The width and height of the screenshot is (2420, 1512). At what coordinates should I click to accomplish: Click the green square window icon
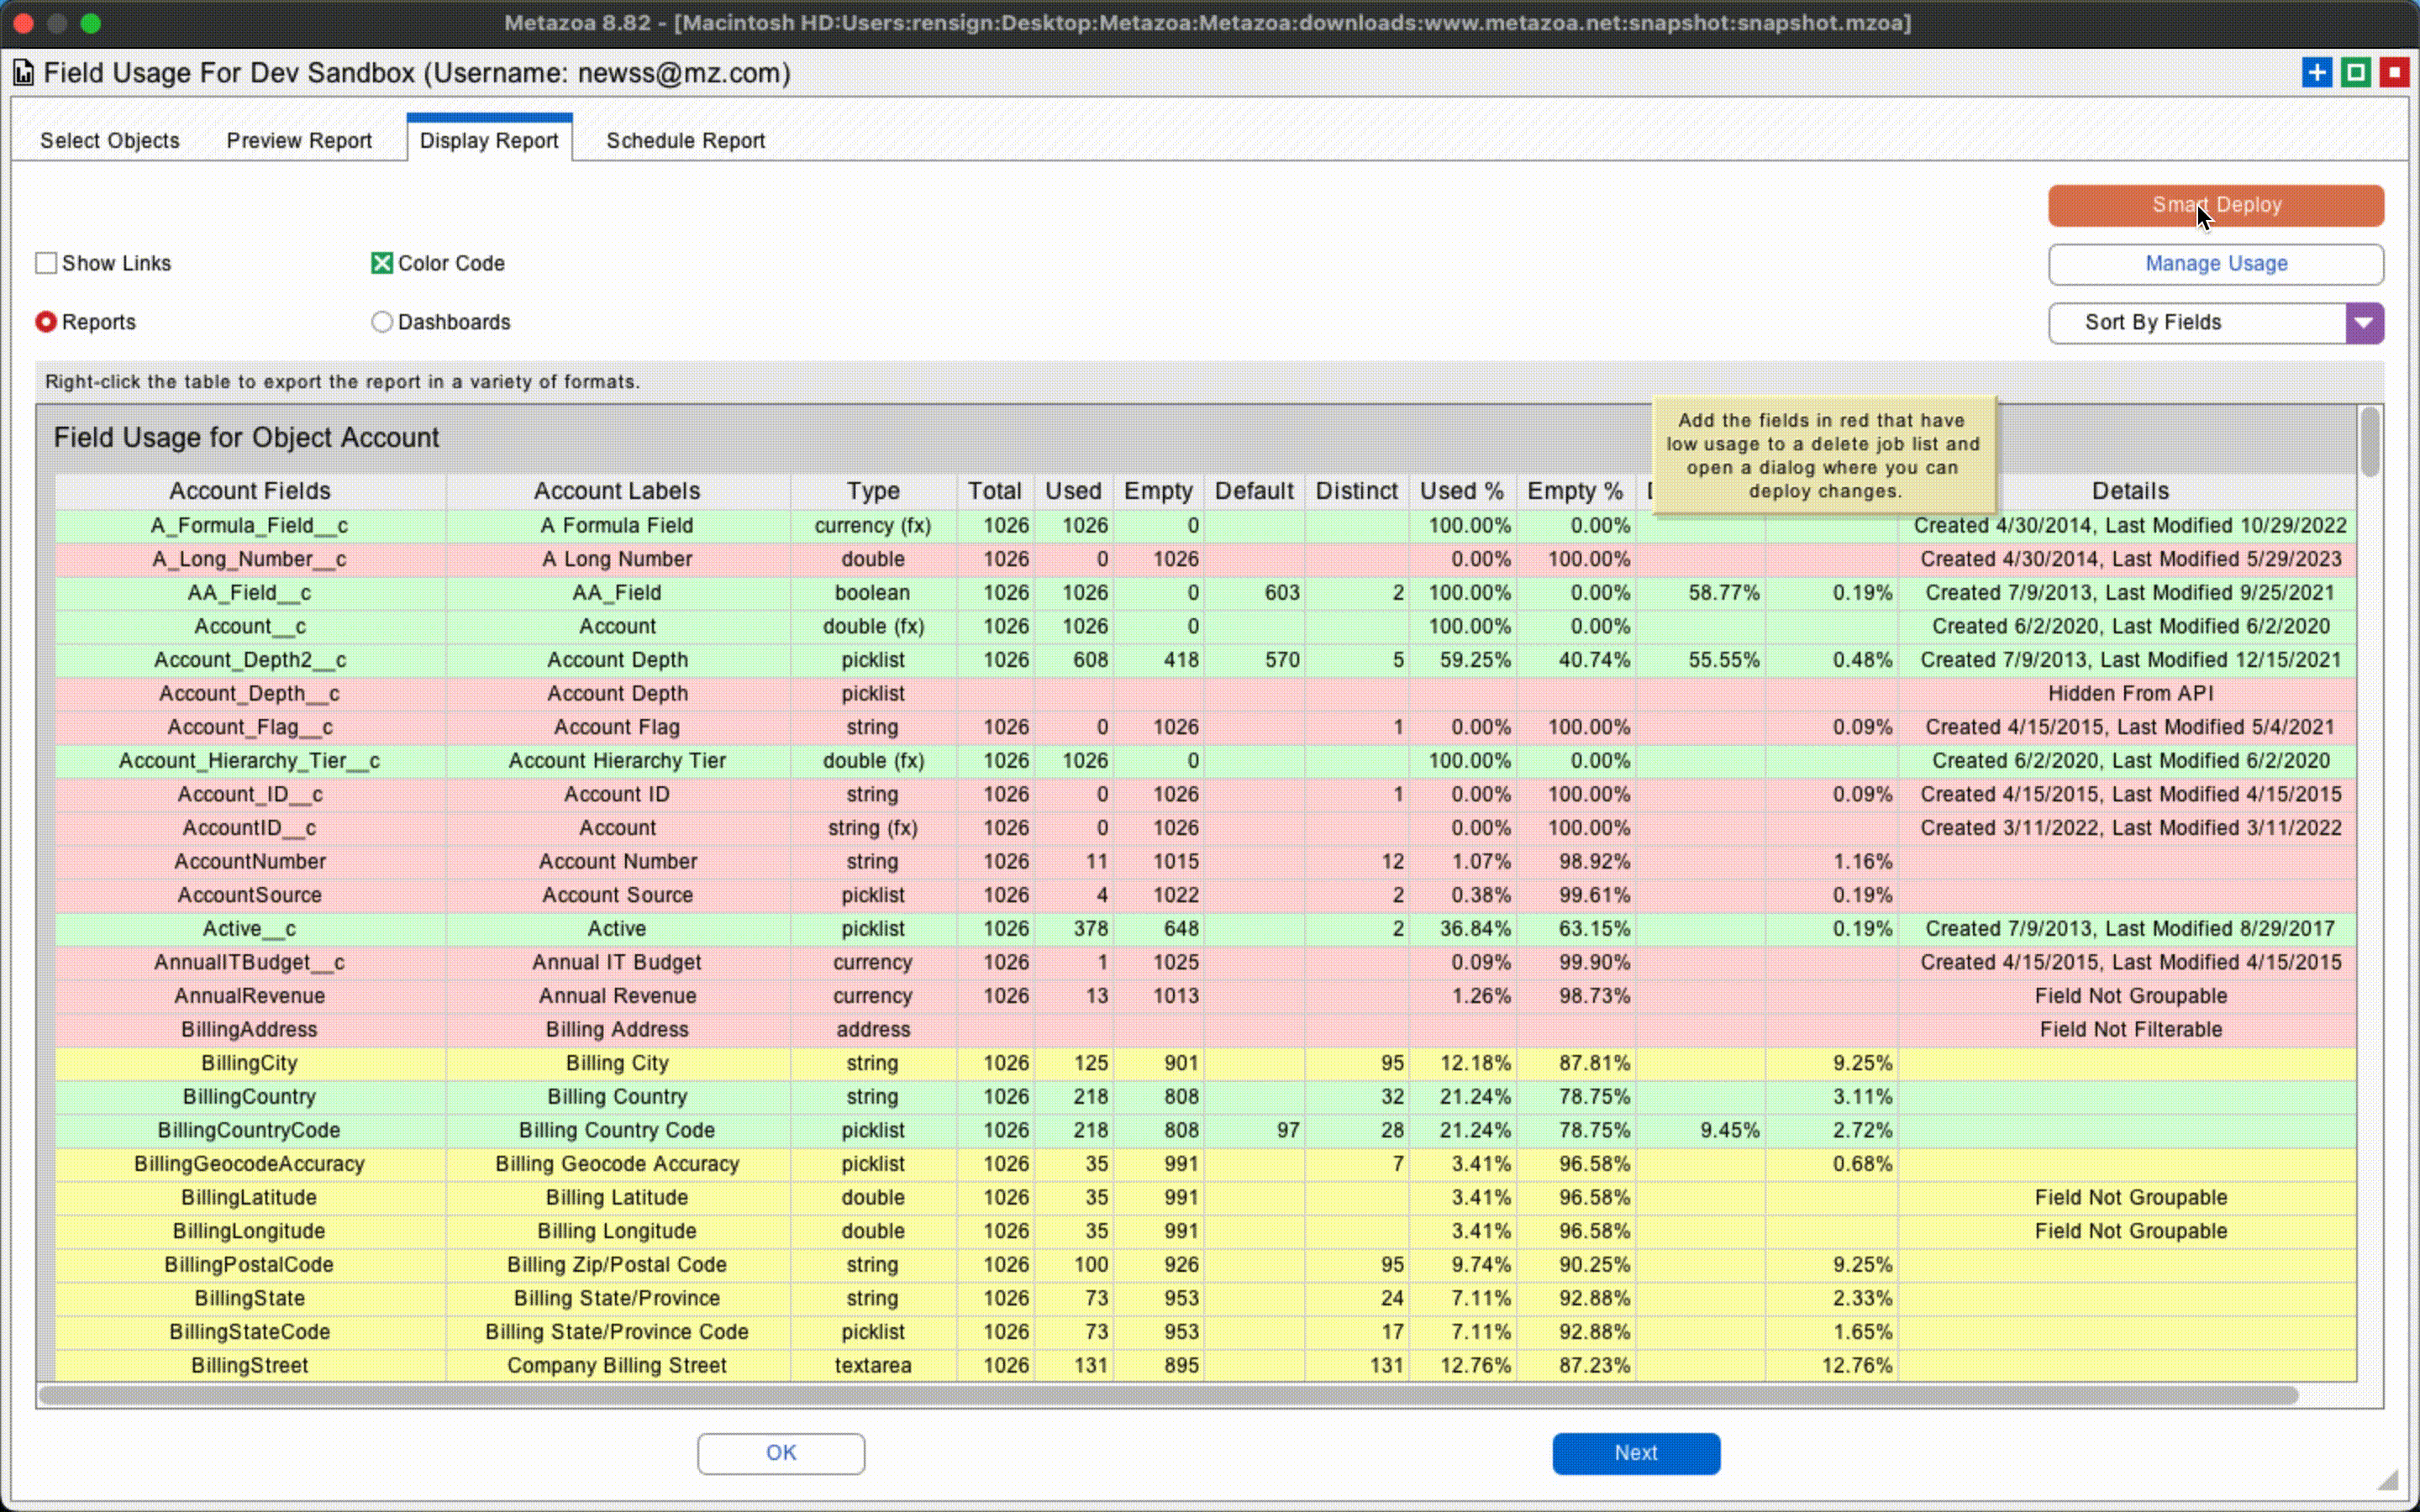pyautogui.click(x=2355, y=73)
